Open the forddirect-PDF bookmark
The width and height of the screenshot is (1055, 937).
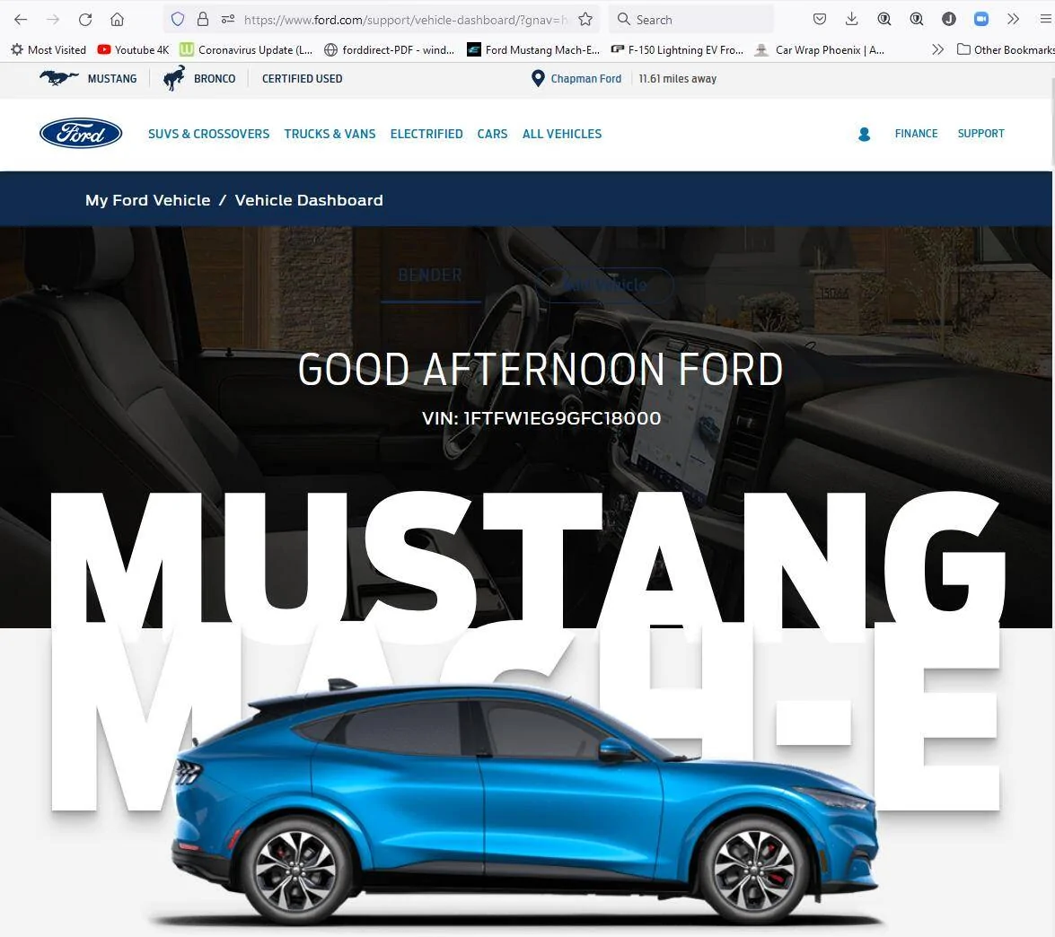point(389,49)
